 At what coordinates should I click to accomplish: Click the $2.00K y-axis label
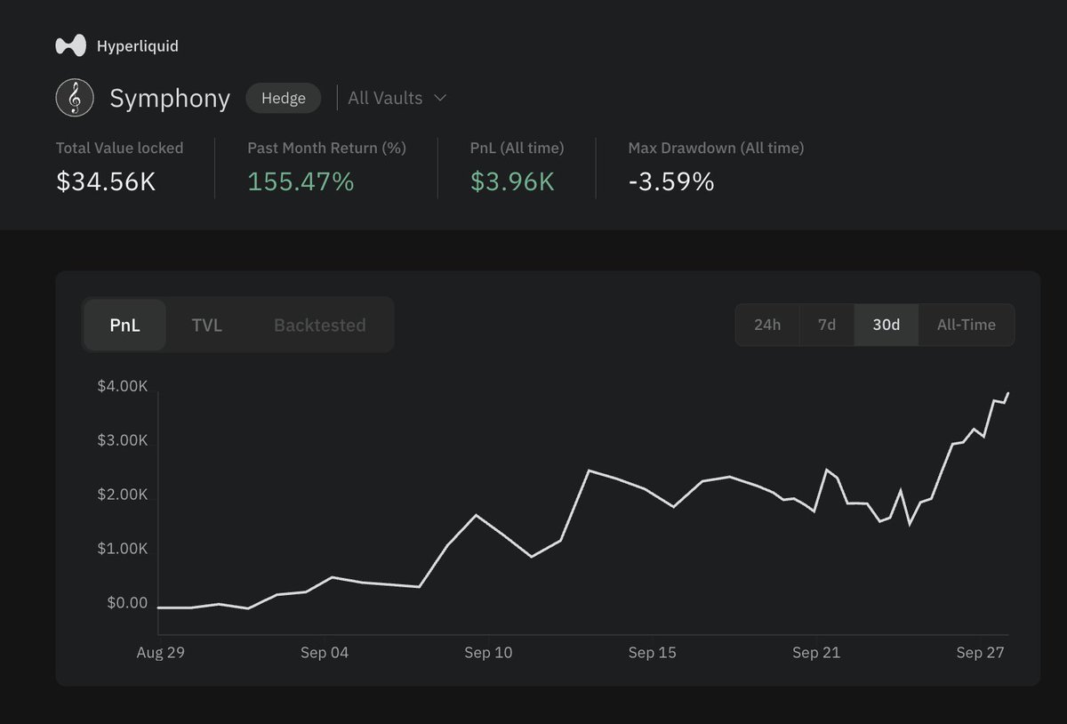pyautogui.click(x=123, y=495)
